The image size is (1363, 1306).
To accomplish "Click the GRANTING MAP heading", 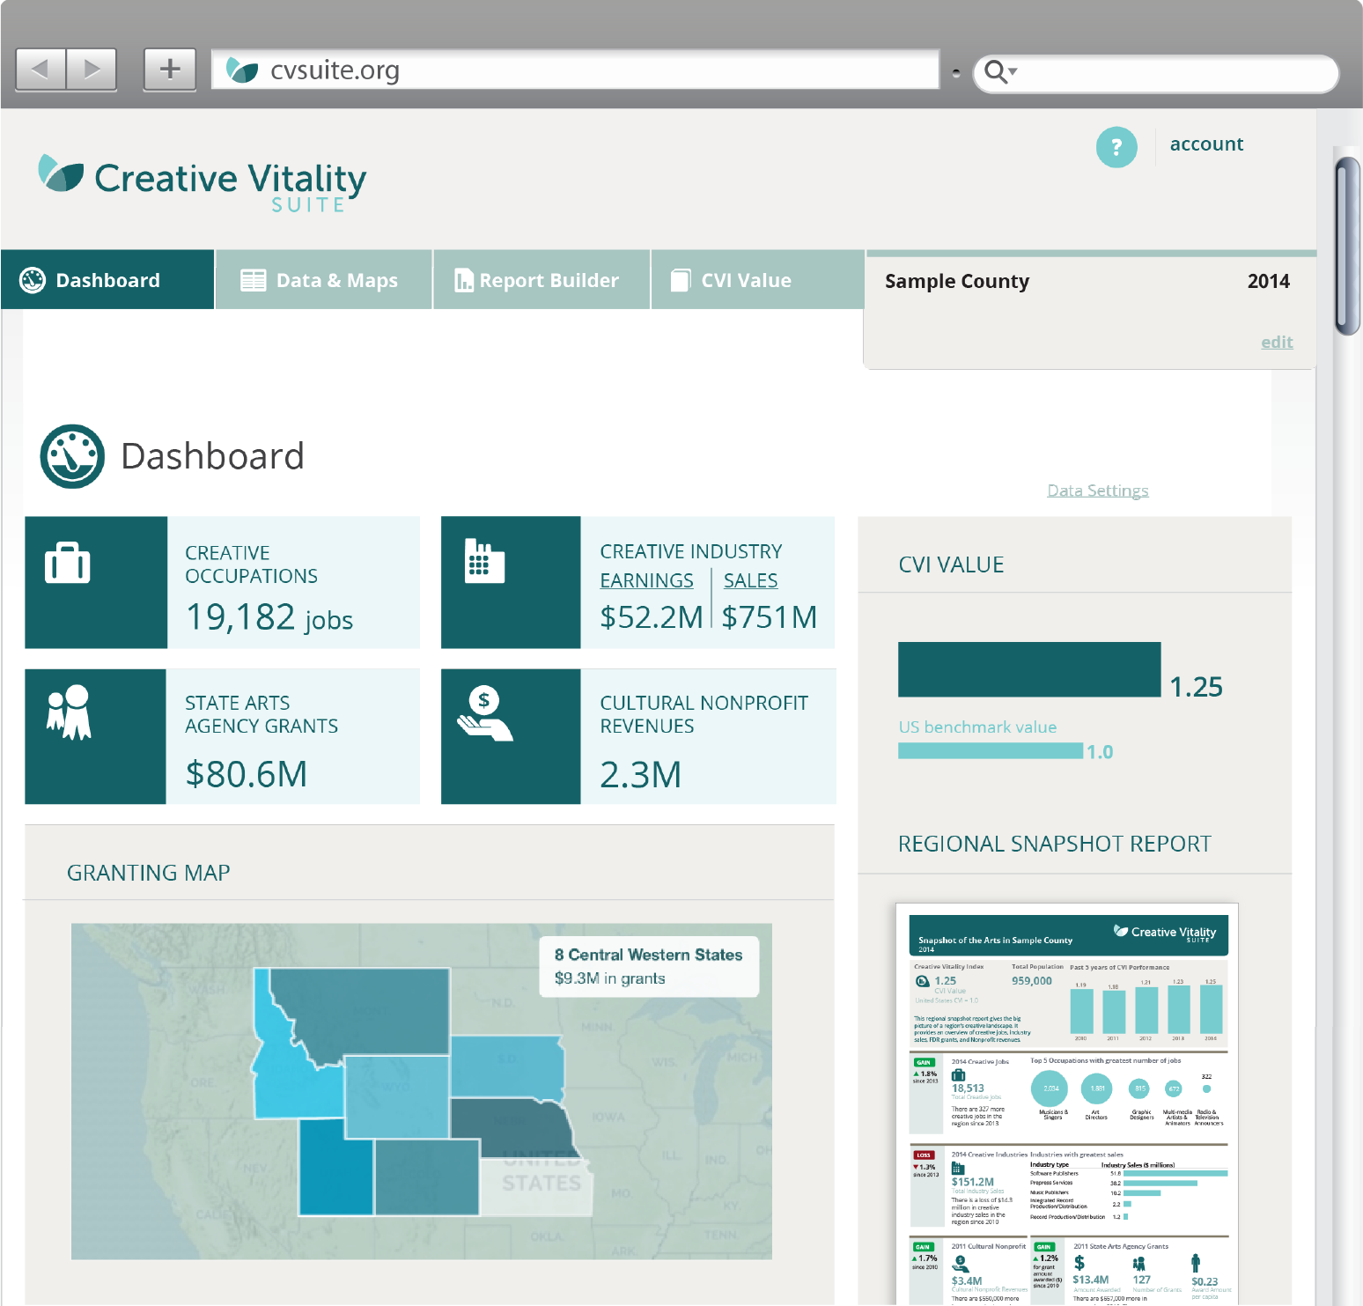I will pos(149,873).
